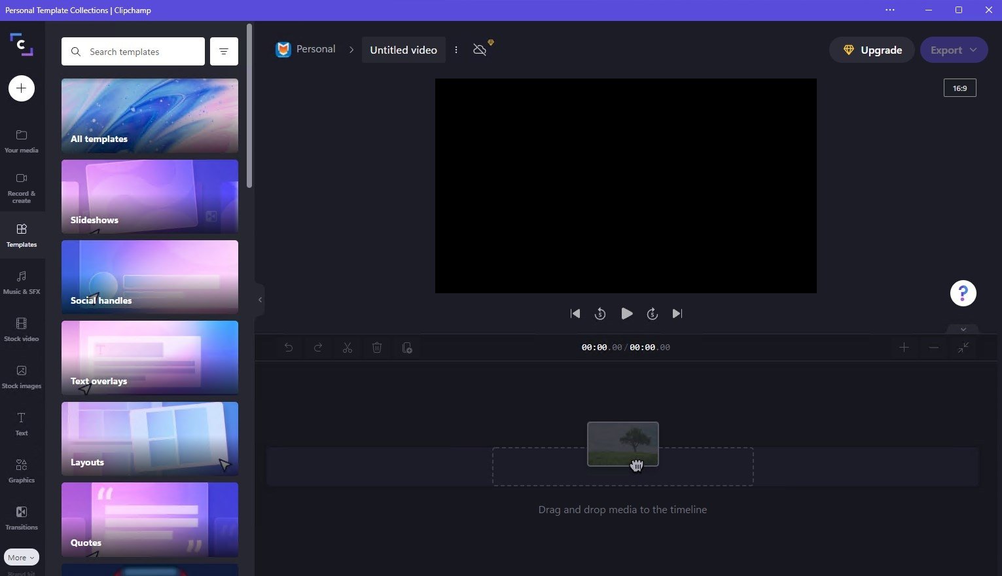
Task: Open the Graphics sidebar panel
Action: (22, 471)
